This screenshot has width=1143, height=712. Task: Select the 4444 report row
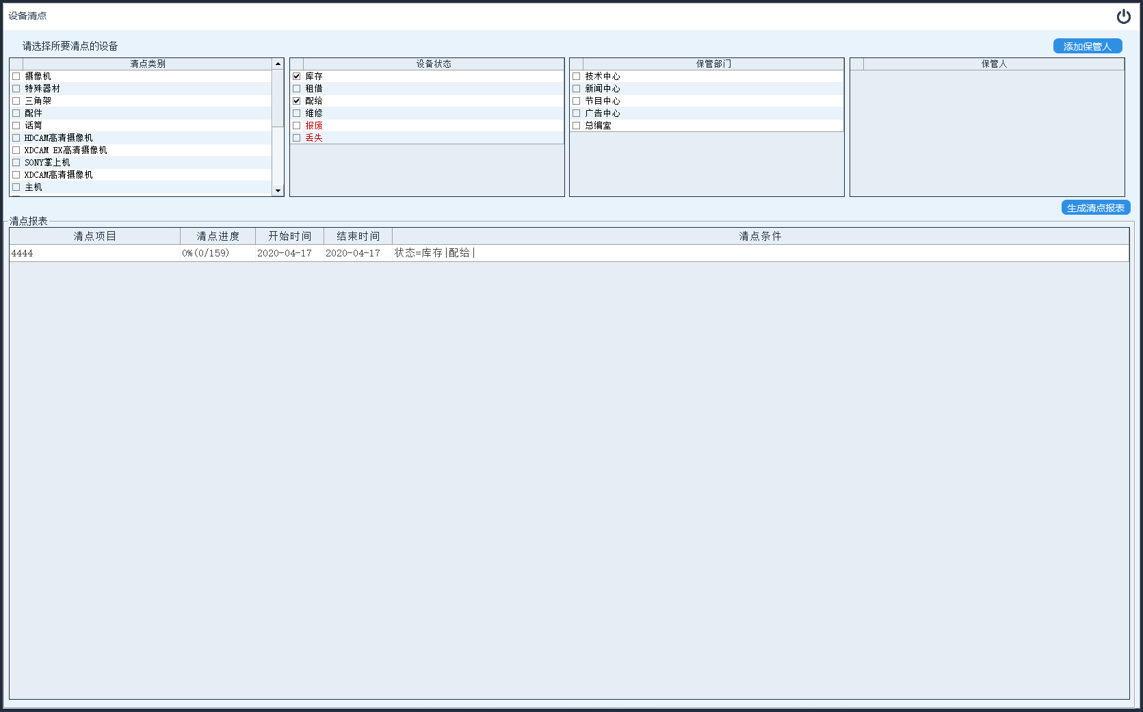click(x=96, y=253)
